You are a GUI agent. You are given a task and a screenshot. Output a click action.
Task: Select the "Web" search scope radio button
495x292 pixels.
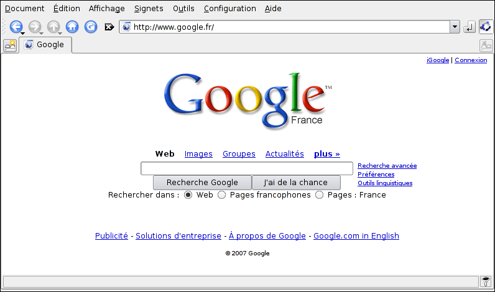pyautogui.click(x=188, y=195)
